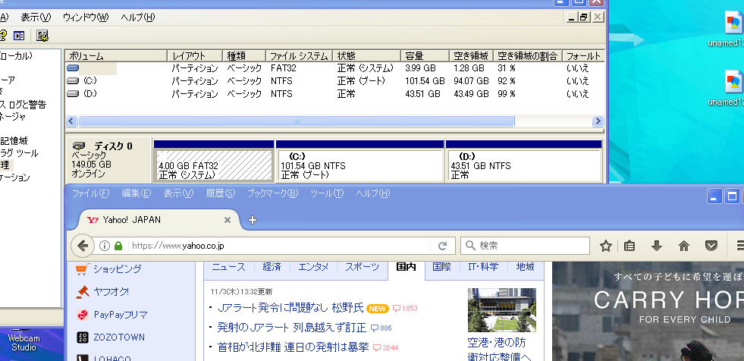Select the (C:) volume row icon
The image size is (744, 361).
tap(73, 81)
